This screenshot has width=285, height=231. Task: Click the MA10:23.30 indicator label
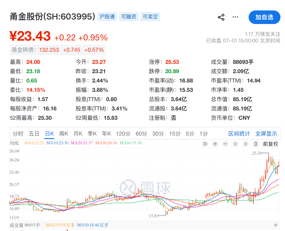57,143
